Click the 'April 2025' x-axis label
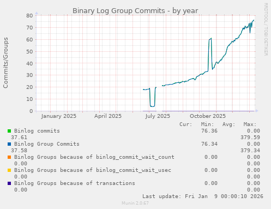Image resolution: width=271 pixels, height=209 pixels. (x=108, y=116)
